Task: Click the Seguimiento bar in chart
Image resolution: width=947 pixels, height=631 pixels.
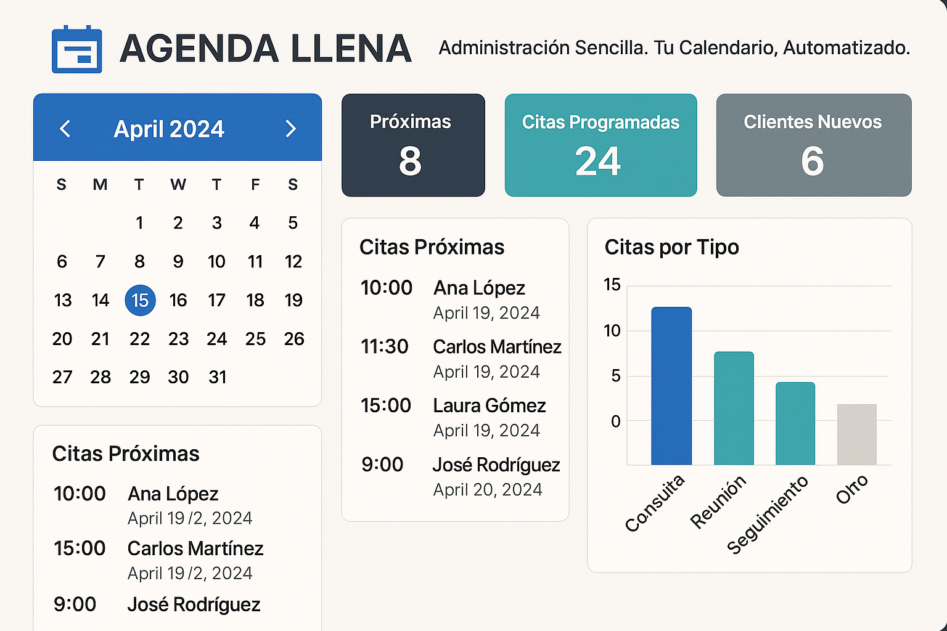Action: [795, 423]
